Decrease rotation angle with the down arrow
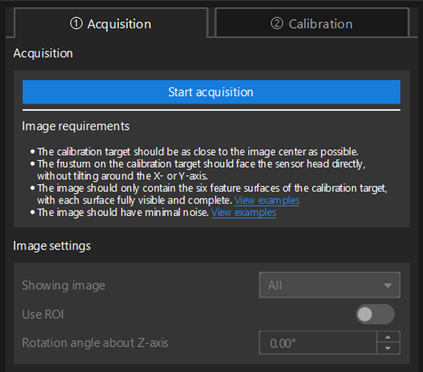The width and height of the screenshot is (423, 372). pos(388,349)
